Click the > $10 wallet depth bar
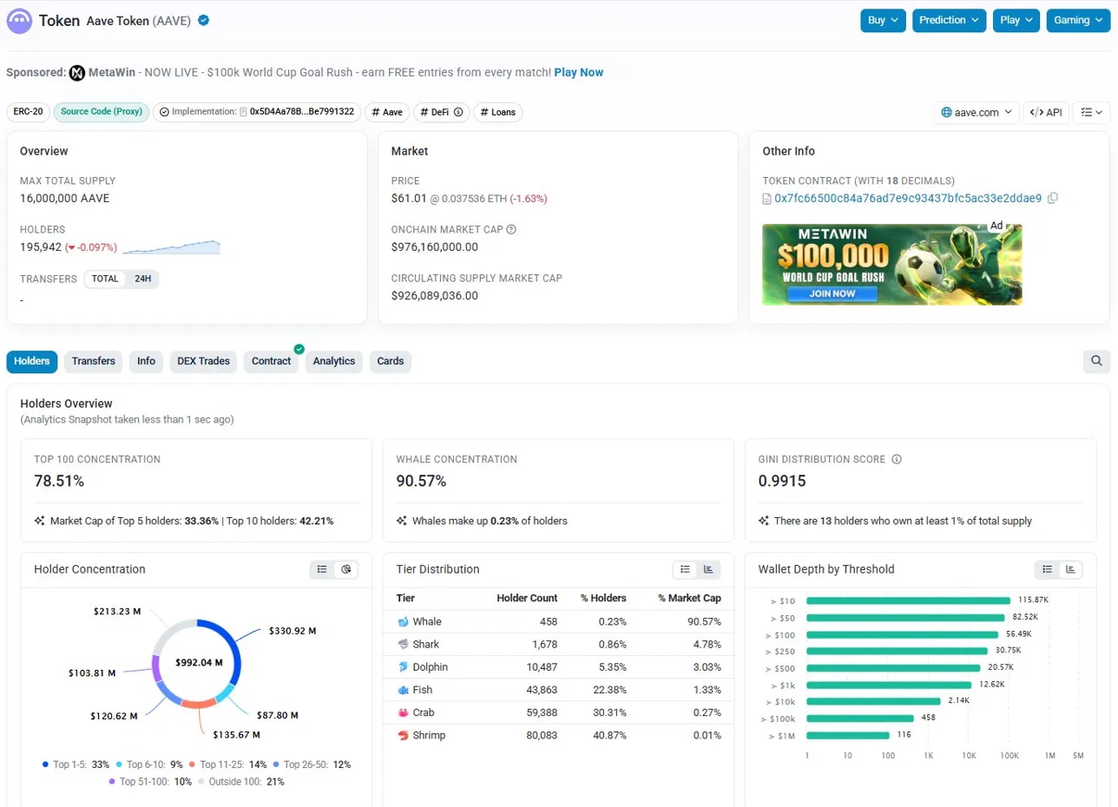 coord(908,600)
